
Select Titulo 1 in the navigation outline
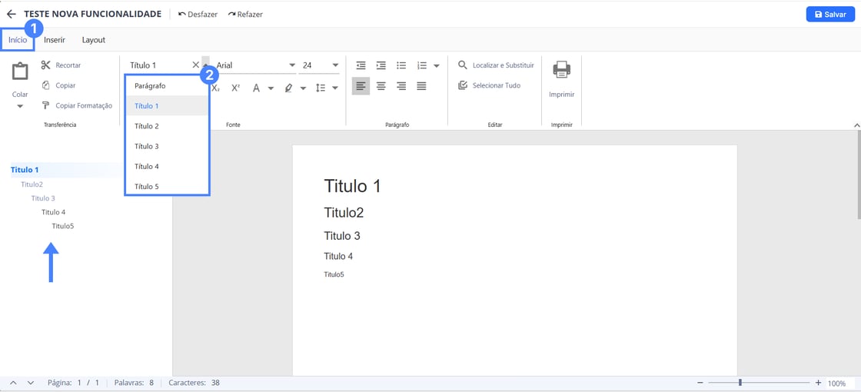pos(25,170)
